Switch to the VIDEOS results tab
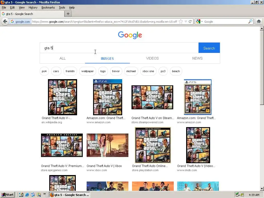This screenshot has height=198, width=264. pyautogui.click(x=152, y=58)
